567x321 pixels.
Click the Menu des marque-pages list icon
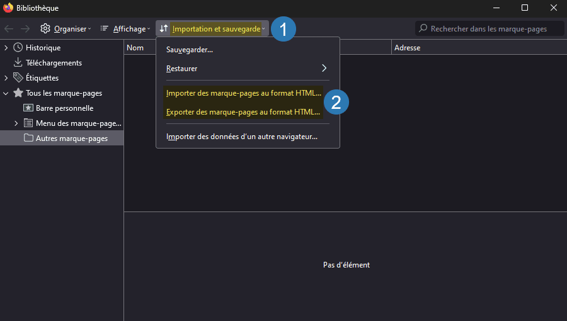pyautogui.click(x=28, y=123)
